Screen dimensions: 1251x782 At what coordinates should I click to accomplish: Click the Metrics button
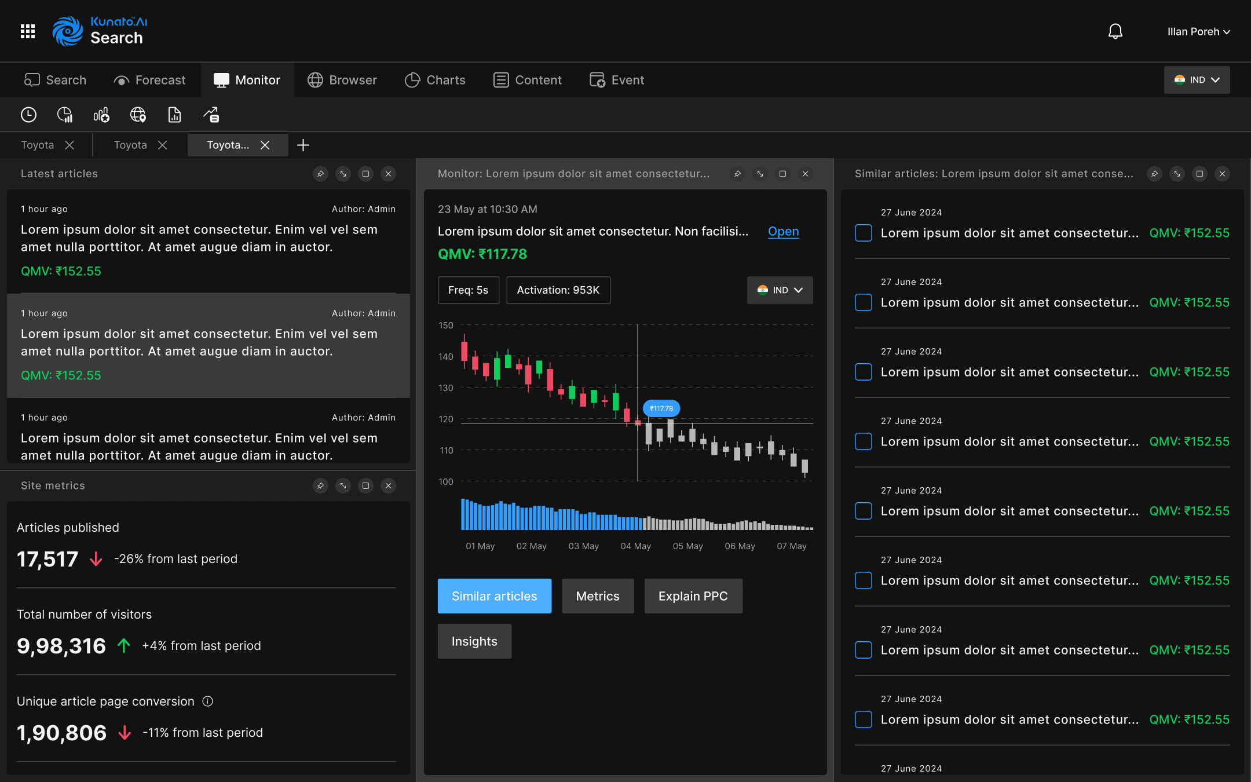(598, 596)
